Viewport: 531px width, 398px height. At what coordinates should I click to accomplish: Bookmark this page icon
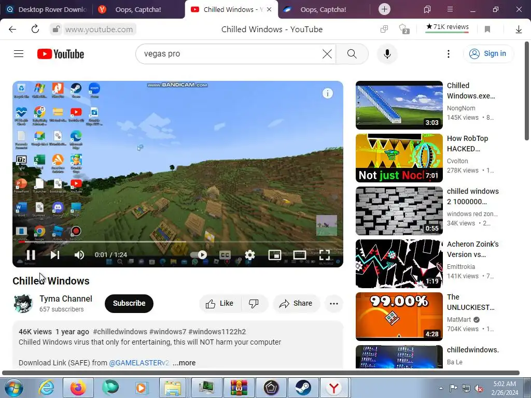coord(487,30)
